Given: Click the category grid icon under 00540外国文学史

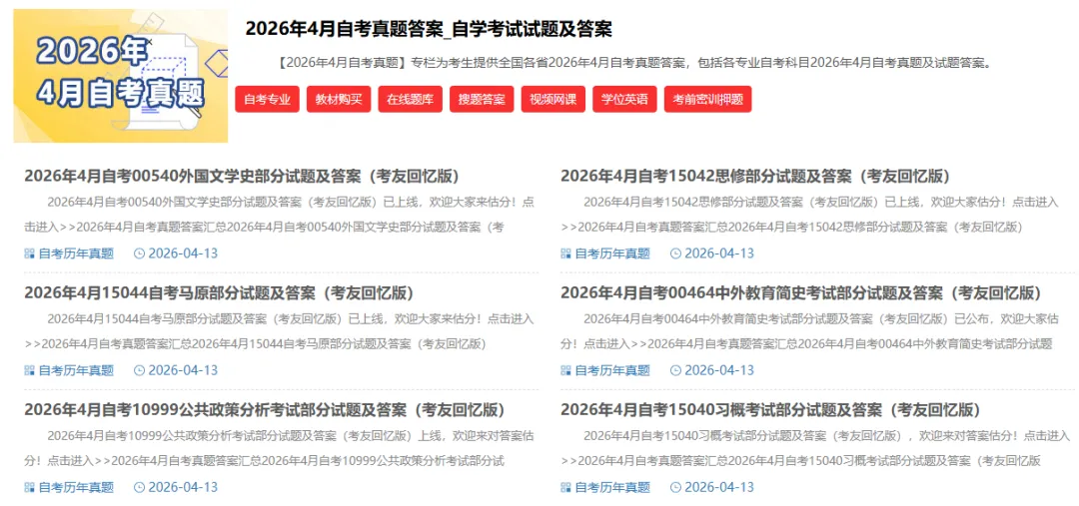Looking at the screenshot, I should point(29,253).
